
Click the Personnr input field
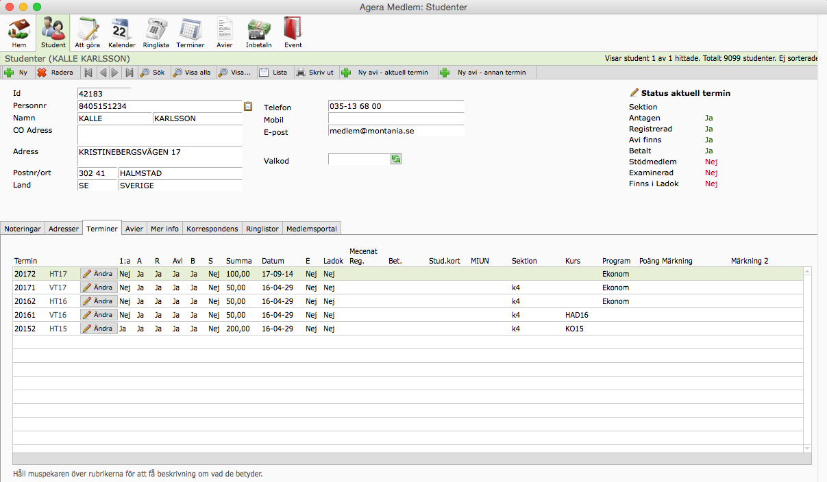pyautogui.click(x=160, y=106)
